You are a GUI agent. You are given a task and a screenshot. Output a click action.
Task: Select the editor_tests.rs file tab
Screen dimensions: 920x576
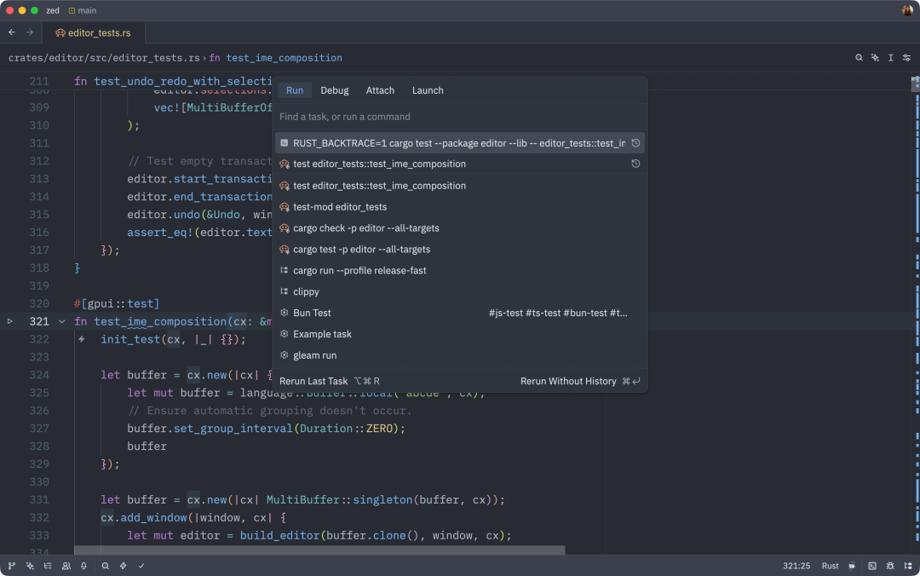click(95, 33)
